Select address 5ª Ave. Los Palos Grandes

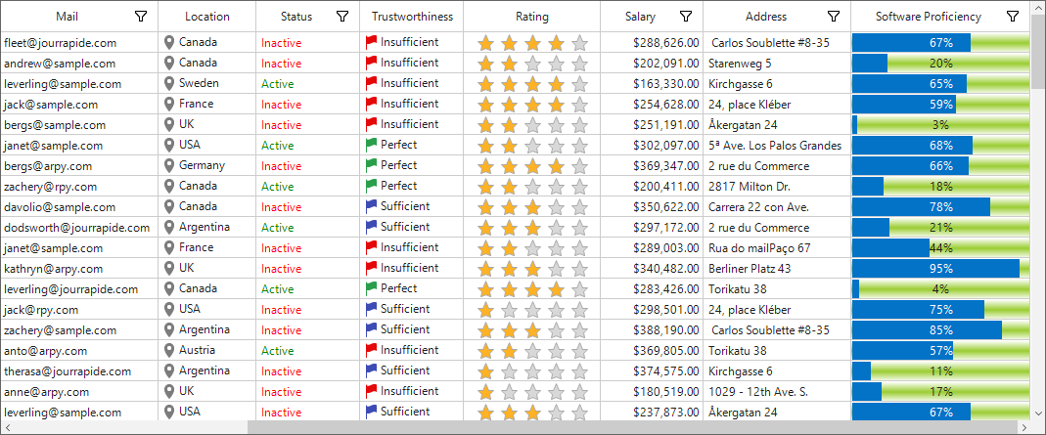pyautogui.click(x=775, y=146)
